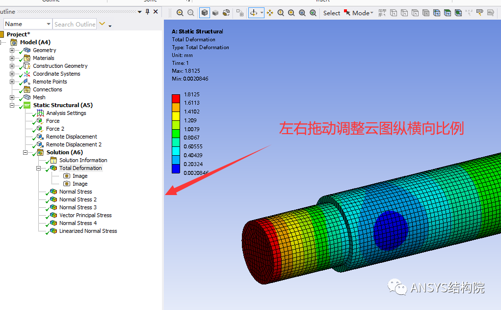Click into the Search Outline field

point(75,24)
